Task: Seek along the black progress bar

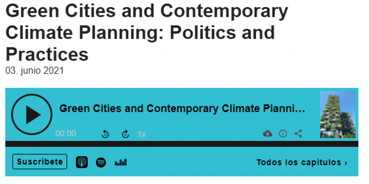Action: pyautogui.click(x=182, y=144)
